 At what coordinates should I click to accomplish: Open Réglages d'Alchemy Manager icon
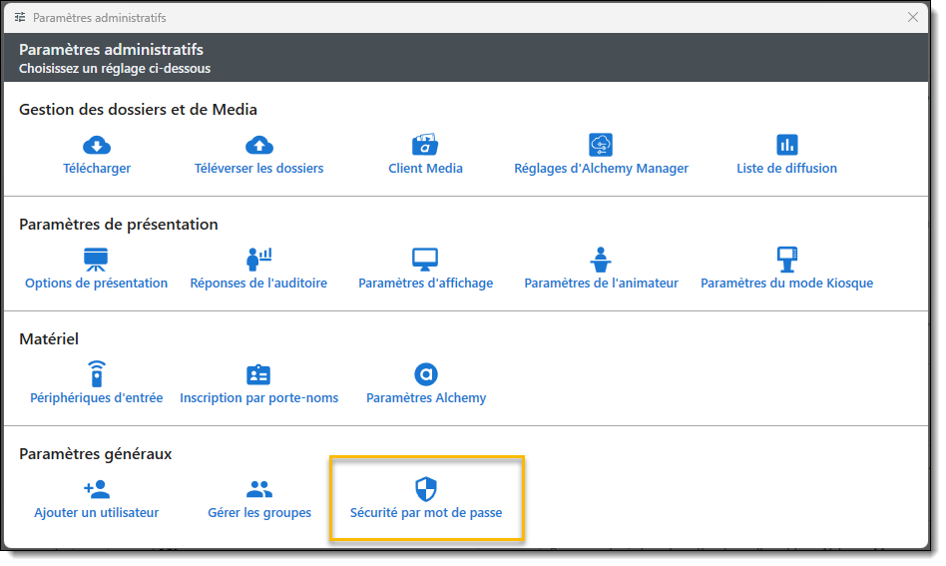pyautogui.click(x=601, y=145)
